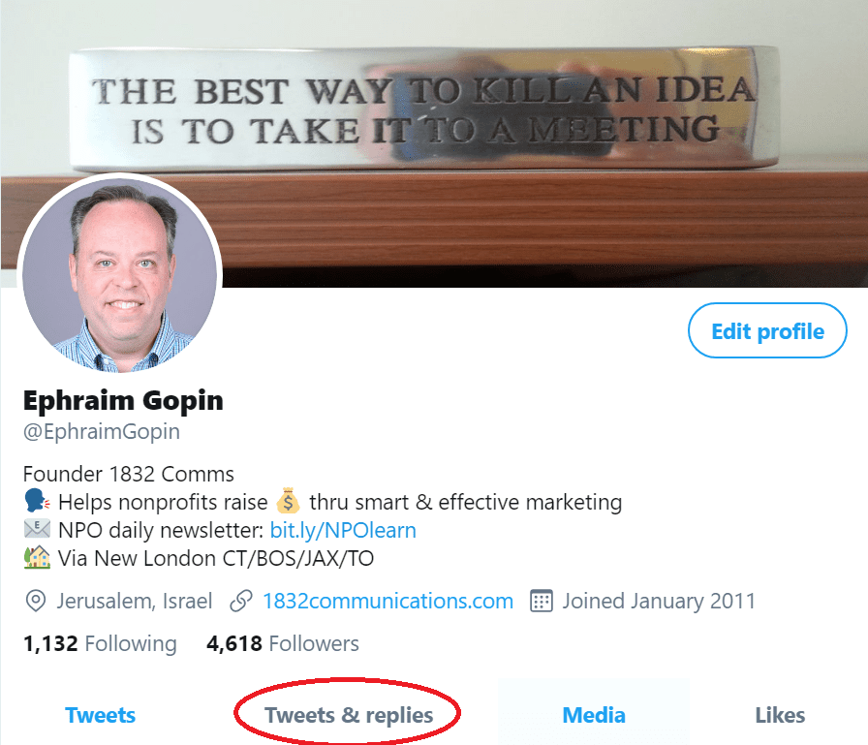Click the location pin icon
Image resolution: width=868 pixels, height=745 pixels.
pos(36,601)
